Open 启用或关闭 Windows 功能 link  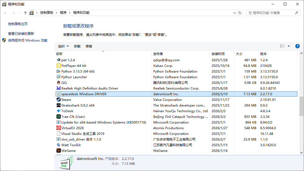[28, 40]
